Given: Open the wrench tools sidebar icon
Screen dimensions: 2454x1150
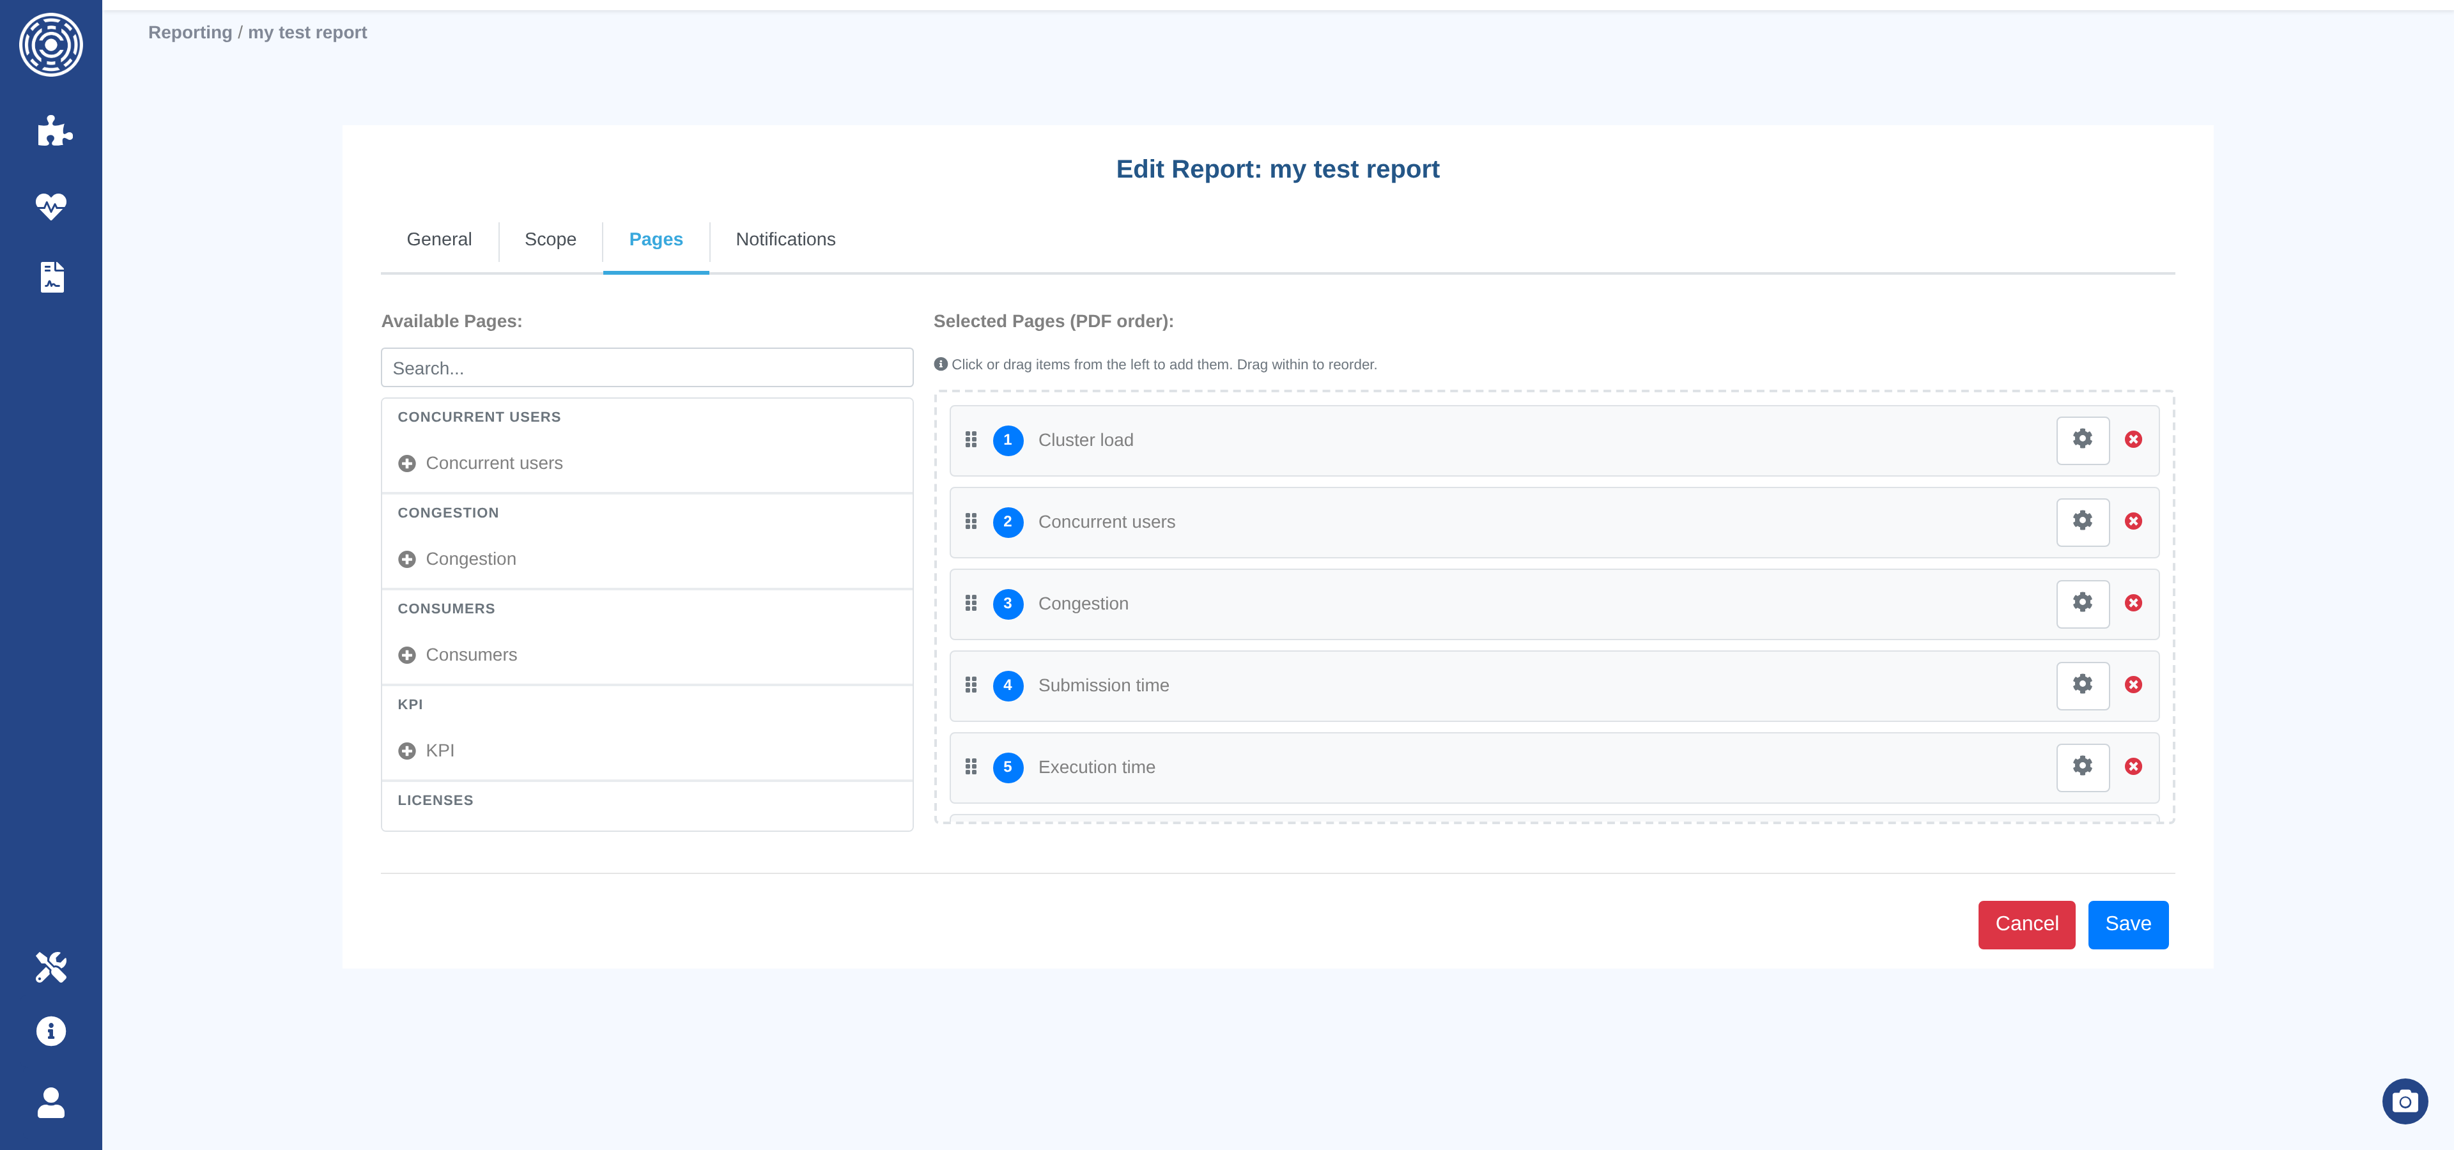Looking at the screenshot, I should (x=51, y=967).
